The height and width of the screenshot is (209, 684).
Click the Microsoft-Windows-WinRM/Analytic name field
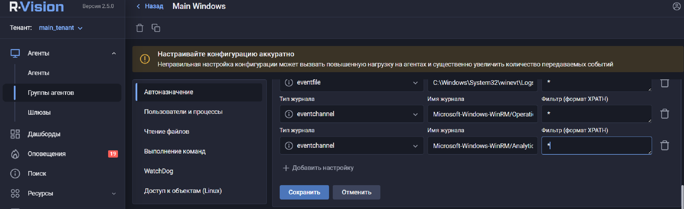[483, 145]
